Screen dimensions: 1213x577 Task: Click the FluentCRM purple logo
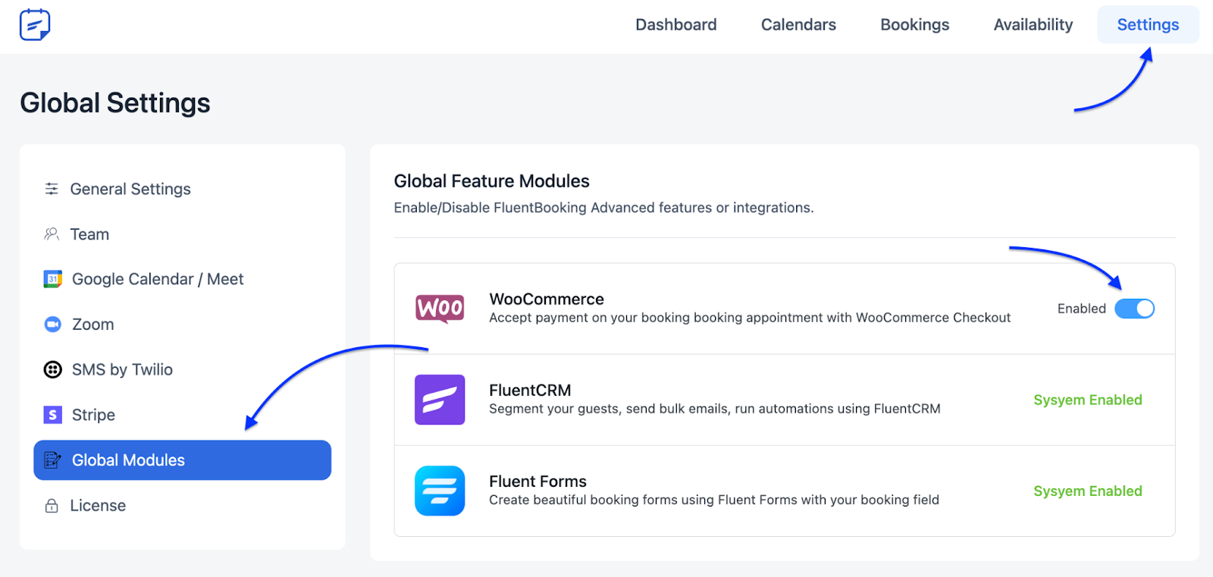(x=440, y=400)
